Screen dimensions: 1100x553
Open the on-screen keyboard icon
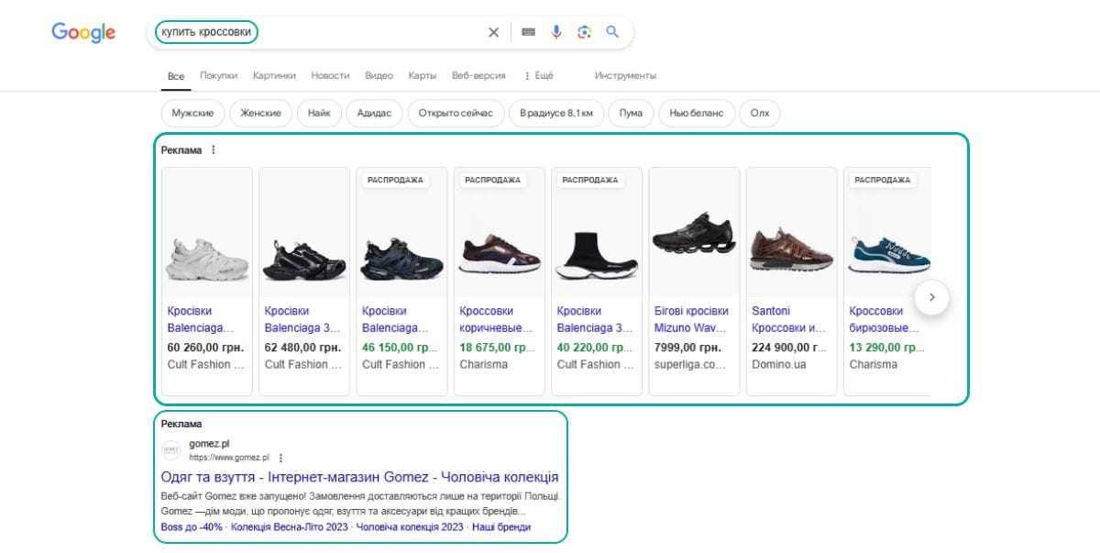coord(528,32)
